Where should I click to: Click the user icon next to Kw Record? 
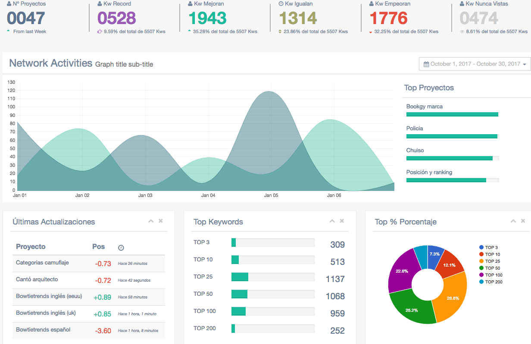click(100, 3)
